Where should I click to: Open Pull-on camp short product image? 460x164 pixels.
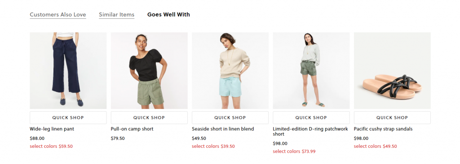tap(149, 71)
